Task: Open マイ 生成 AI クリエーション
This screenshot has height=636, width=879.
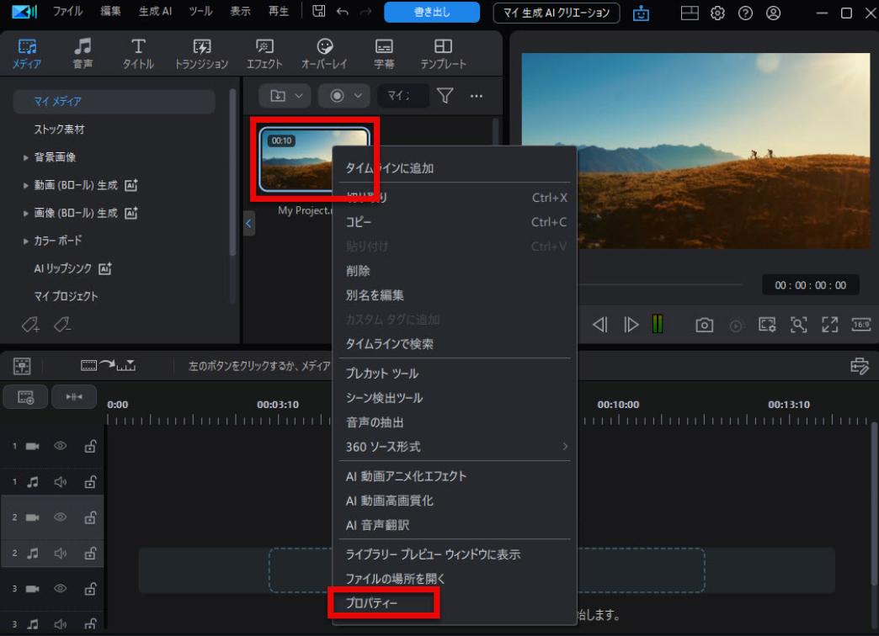Action: click(556, 13)
